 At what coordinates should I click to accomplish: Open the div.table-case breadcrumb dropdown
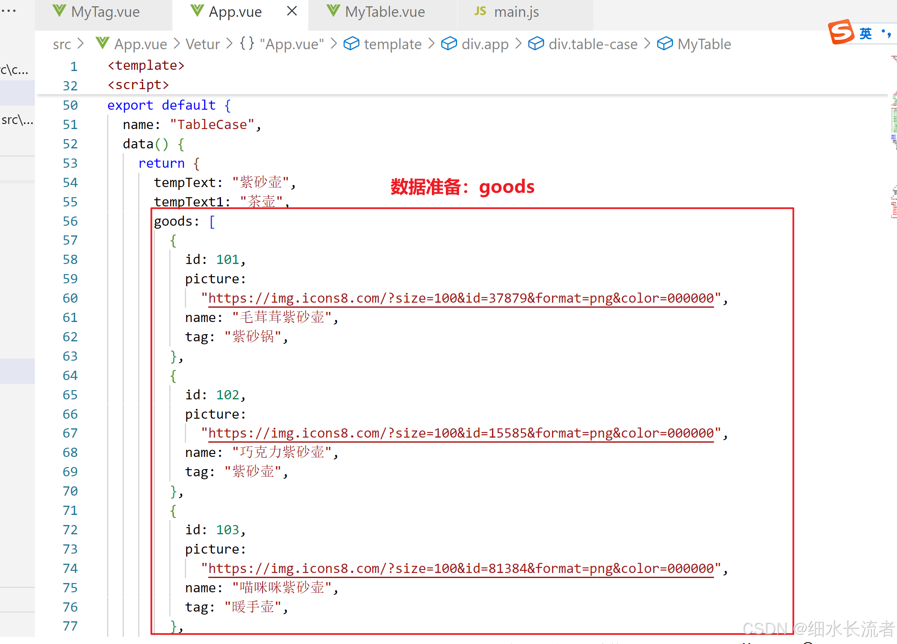593,44
